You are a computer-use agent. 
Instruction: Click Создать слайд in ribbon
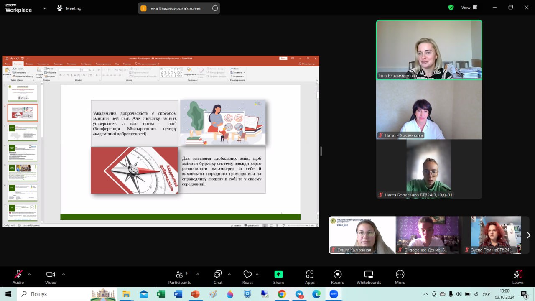(x=39, y=72)
